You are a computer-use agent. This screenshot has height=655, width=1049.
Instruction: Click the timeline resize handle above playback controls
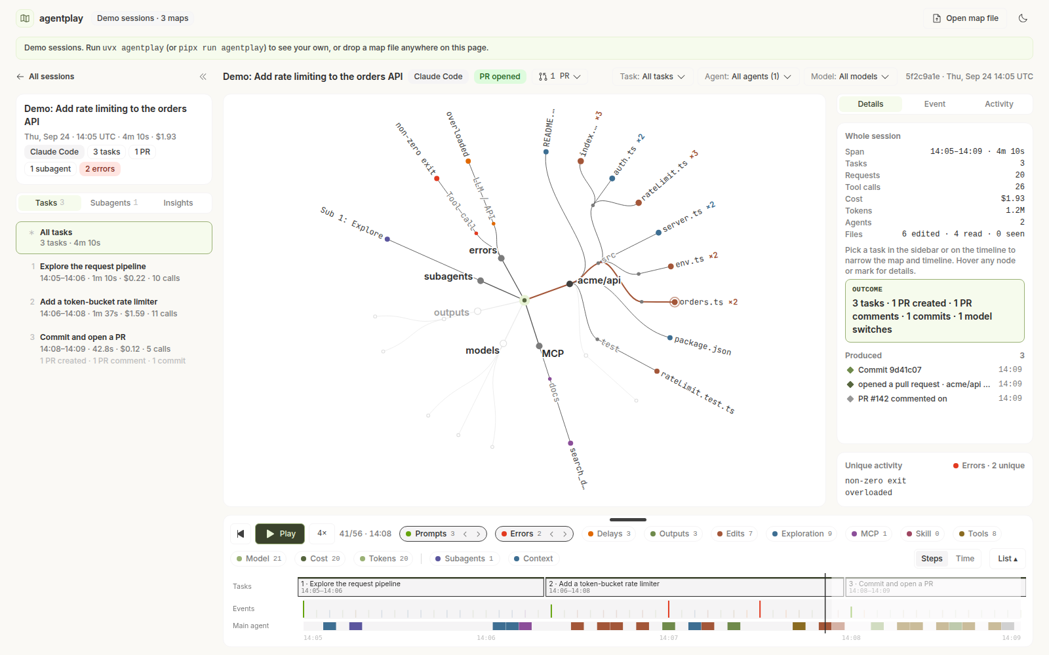click(x=628, y=519)
